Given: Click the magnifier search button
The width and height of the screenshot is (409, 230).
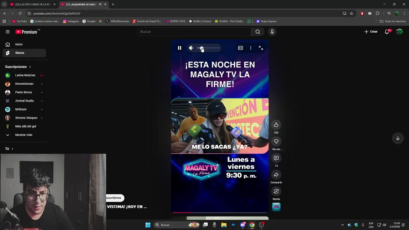Looking at the screenshot, I should [x=258, y=32].
